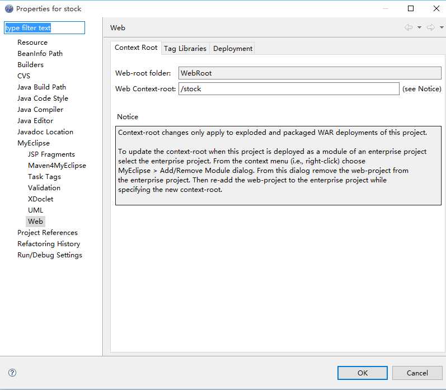The image size is (446, 390).
Task: Focus the Web Context-root text field
Action: (x=289, y=89)
